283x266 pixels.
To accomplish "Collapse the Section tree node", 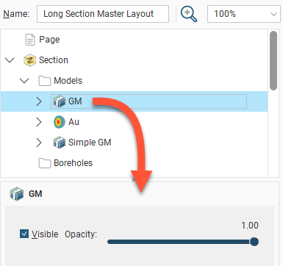I will (x=10, y=60).
